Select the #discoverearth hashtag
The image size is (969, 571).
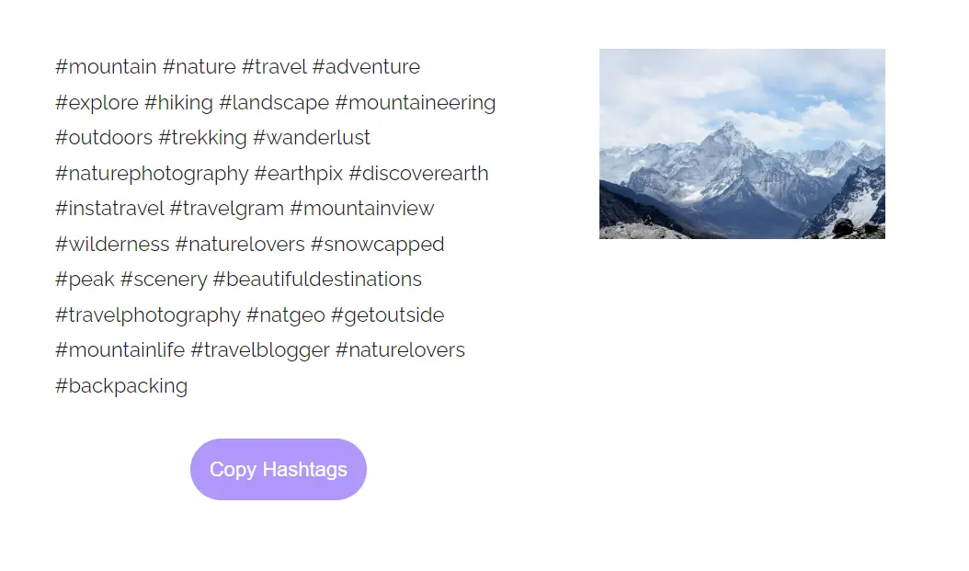[418, 173]
